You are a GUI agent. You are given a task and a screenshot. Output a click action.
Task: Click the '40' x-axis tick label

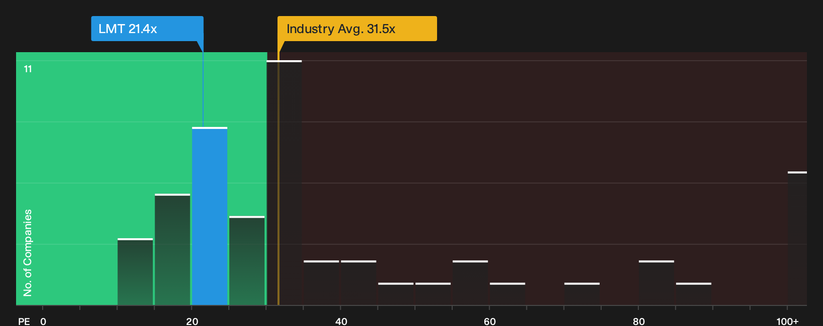tap(341, 321)
